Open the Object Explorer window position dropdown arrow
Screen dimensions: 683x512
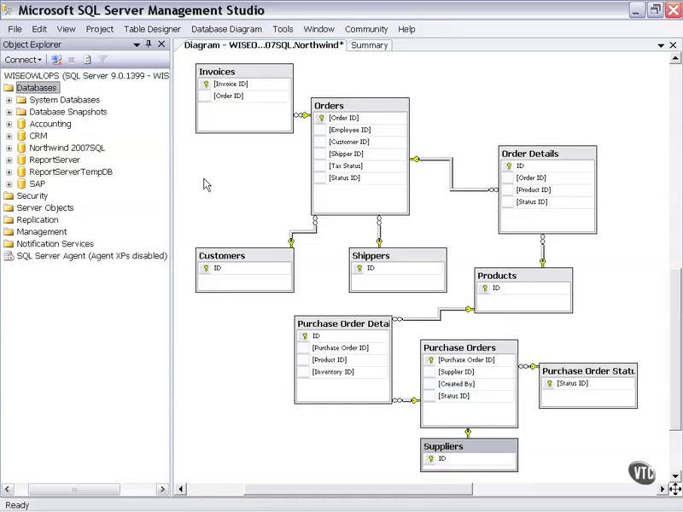[x=137, y=44]
